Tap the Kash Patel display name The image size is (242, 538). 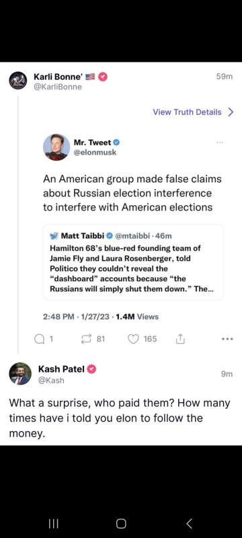click(x=61, y=369)
